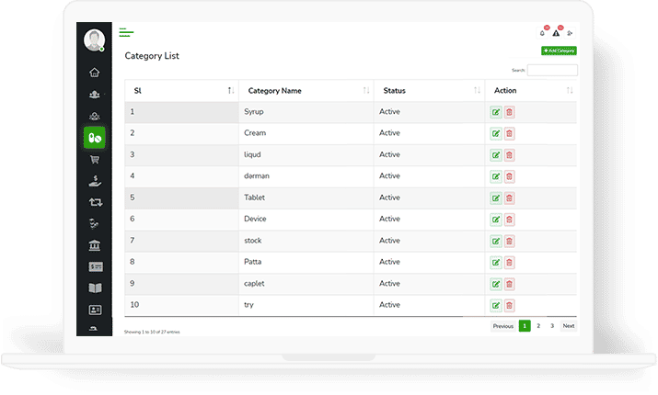The width and height of the screenshot is (658, 395).
Task: Delete the Cream category
Action: [x=509, y=133]
